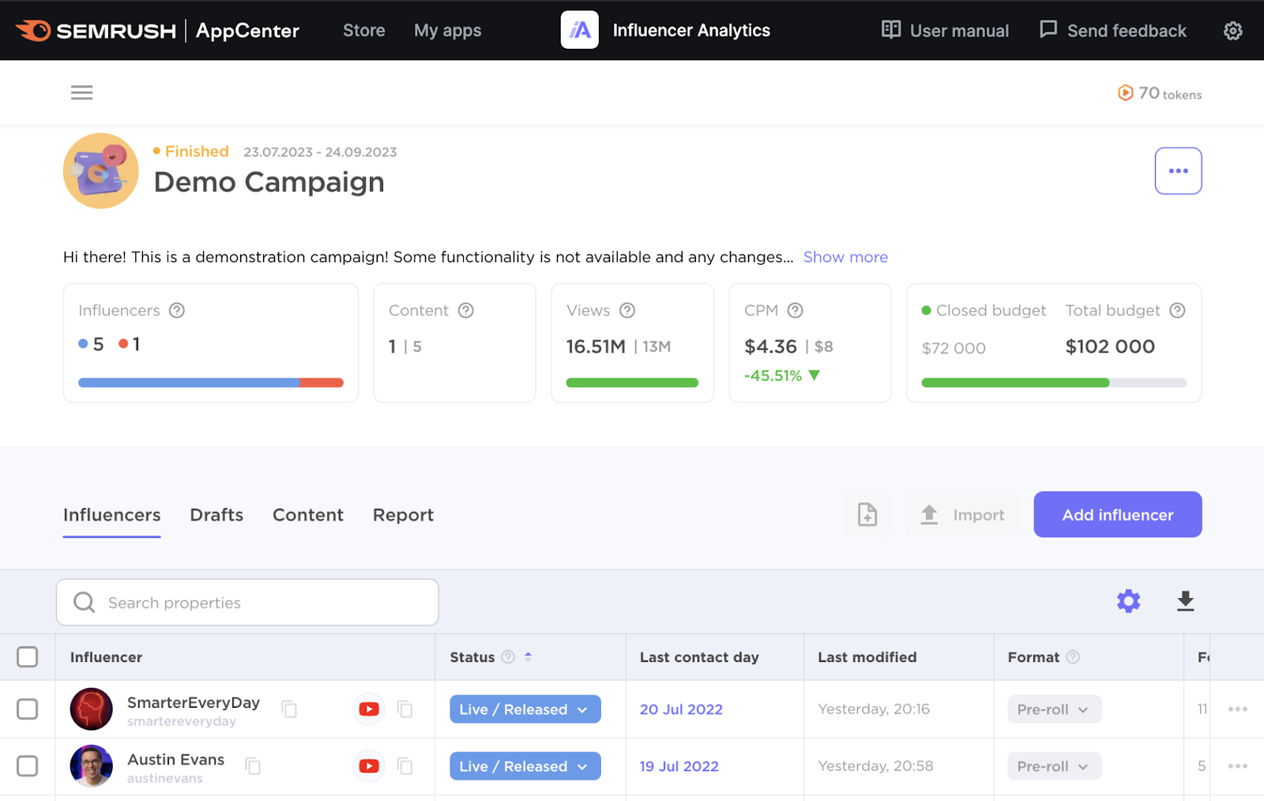Image resolution: width=1264 pixels, height=801 pixels.
Task: Expand the SmarterEveryDay Live / Released status dropdown
Action: point(525,709)
